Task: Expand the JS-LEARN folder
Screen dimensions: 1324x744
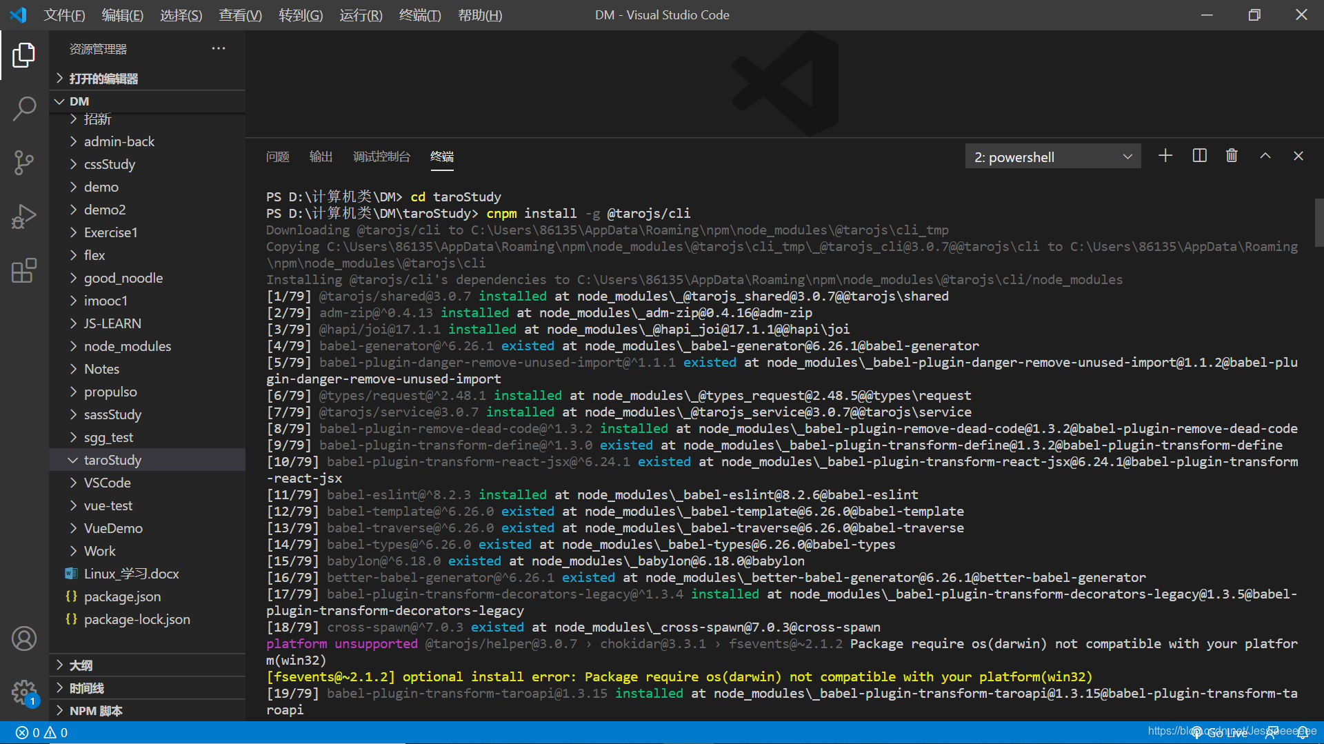Action: point(148,323)
